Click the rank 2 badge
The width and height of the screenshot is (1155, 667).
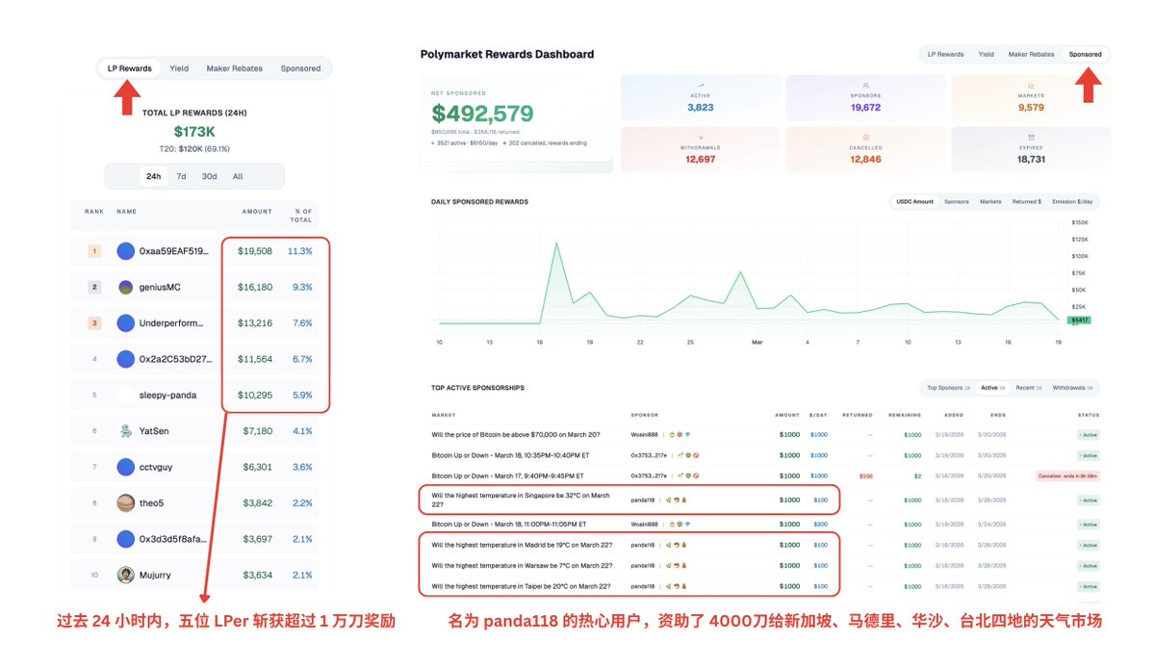(x=94, y=287)
